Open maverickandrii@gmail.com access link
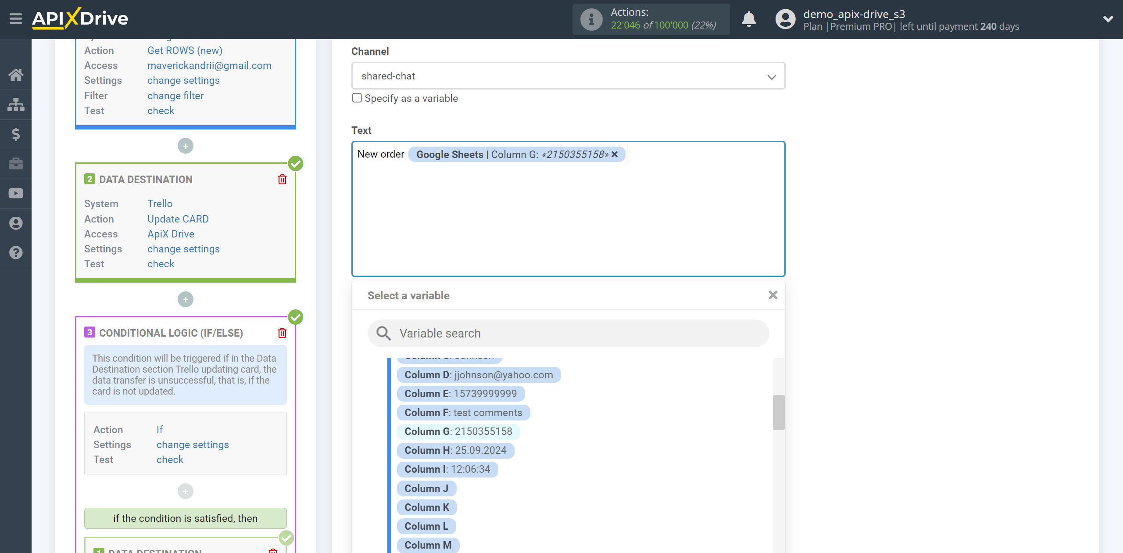Screen dimensions: 1123x553 click(x=209, y=65)
